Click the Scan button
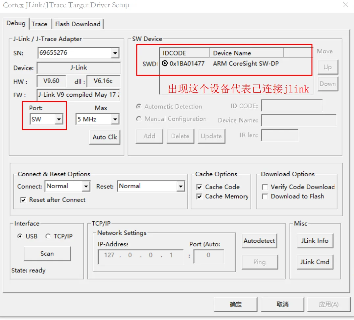This screenshot has height=320, width=354. tap(47, 254)
